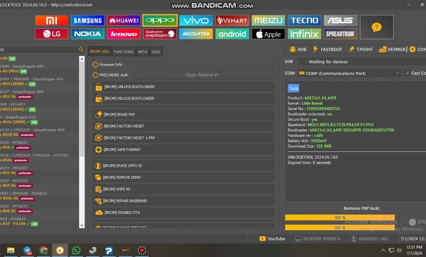Open Google Chrome from the taskbar
Viewport: 426px width, 257px height.
point(44,250)
